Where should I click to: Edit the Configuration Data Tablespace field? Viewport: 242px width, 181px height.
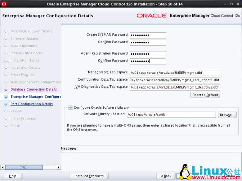[175, 80]
